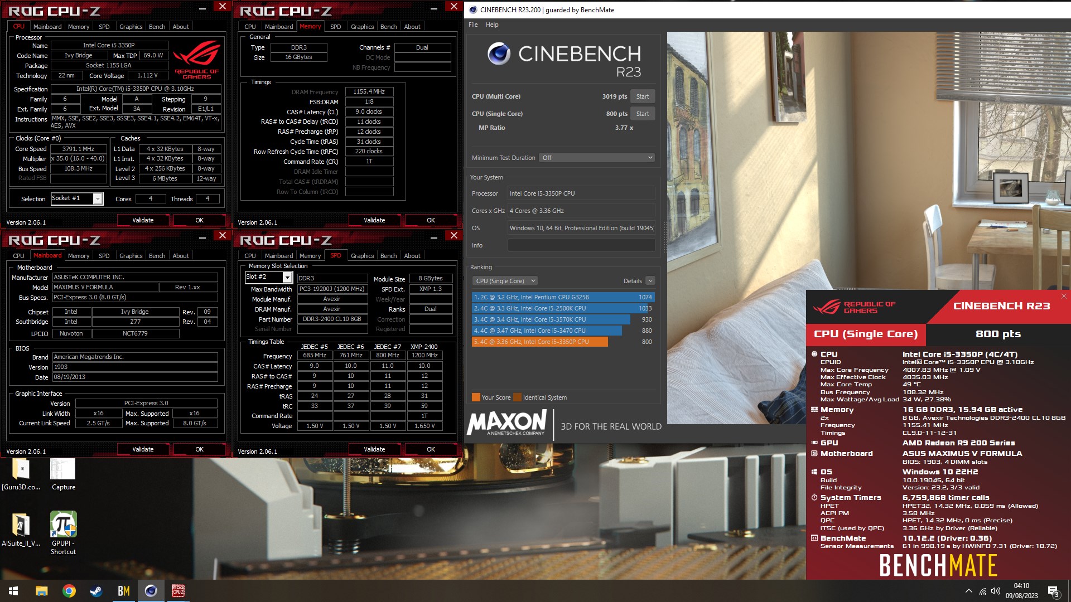Click Core i5-3570K ranking entry
1071x602 pixels.
click(x=551, y=319)
